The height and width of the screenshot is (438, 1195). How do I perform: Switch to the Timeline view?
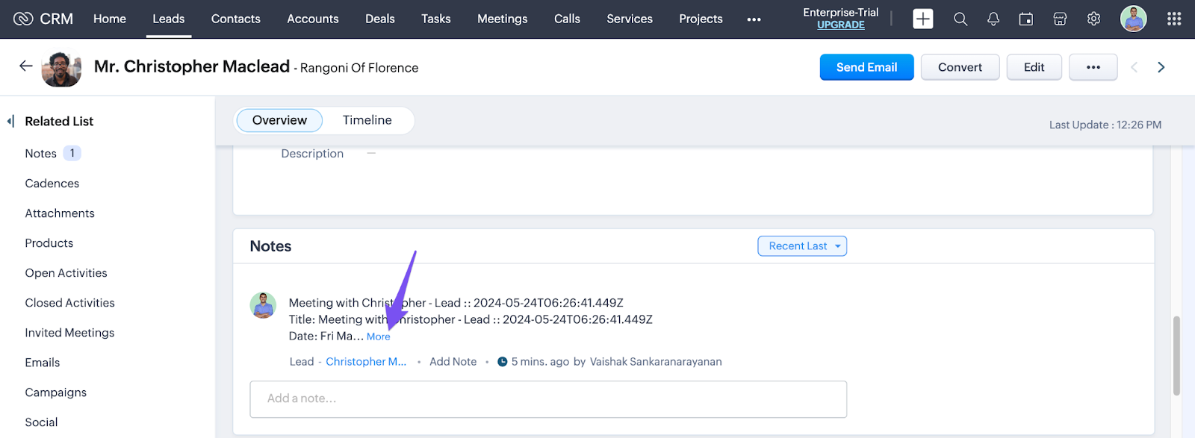click(x=367, y=120)
